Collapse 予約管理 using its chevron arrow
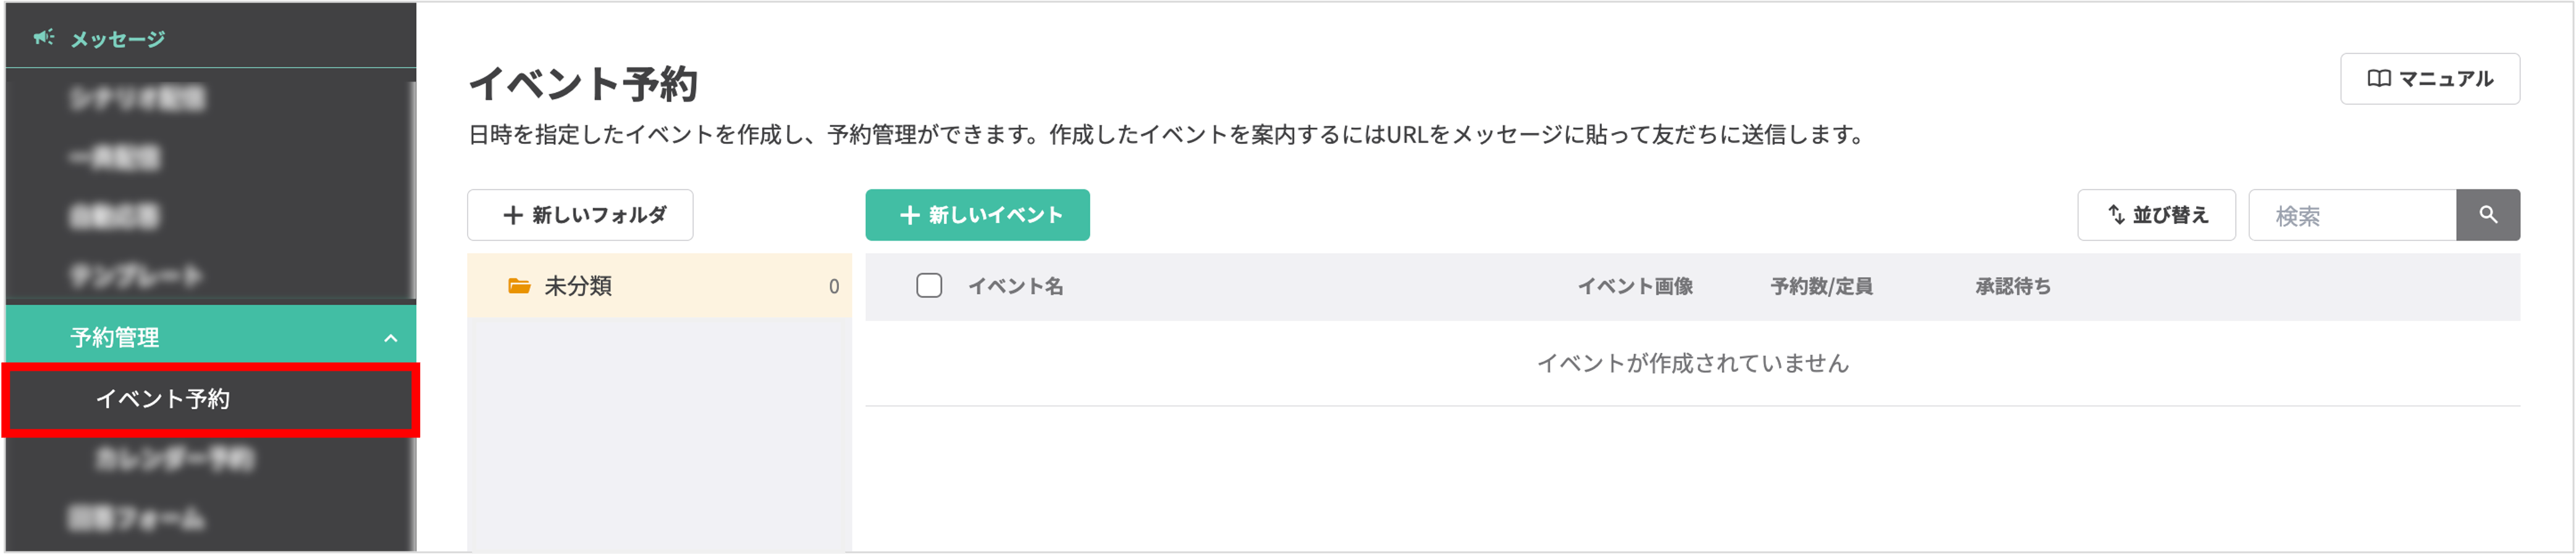Screen dimensions: 2576x554 point(391,339)
